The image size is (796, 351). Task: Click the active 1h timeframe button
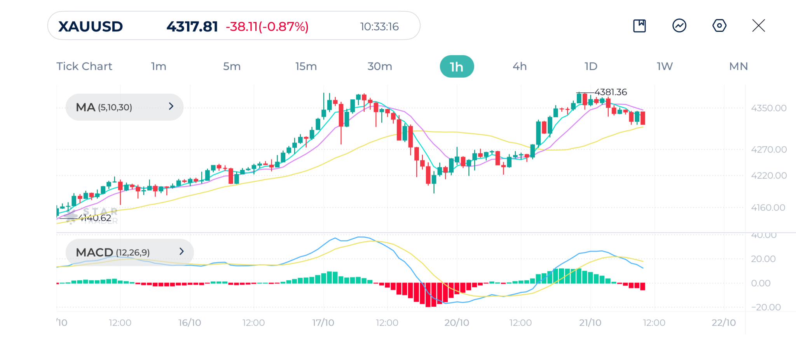(x=457, y=66)
